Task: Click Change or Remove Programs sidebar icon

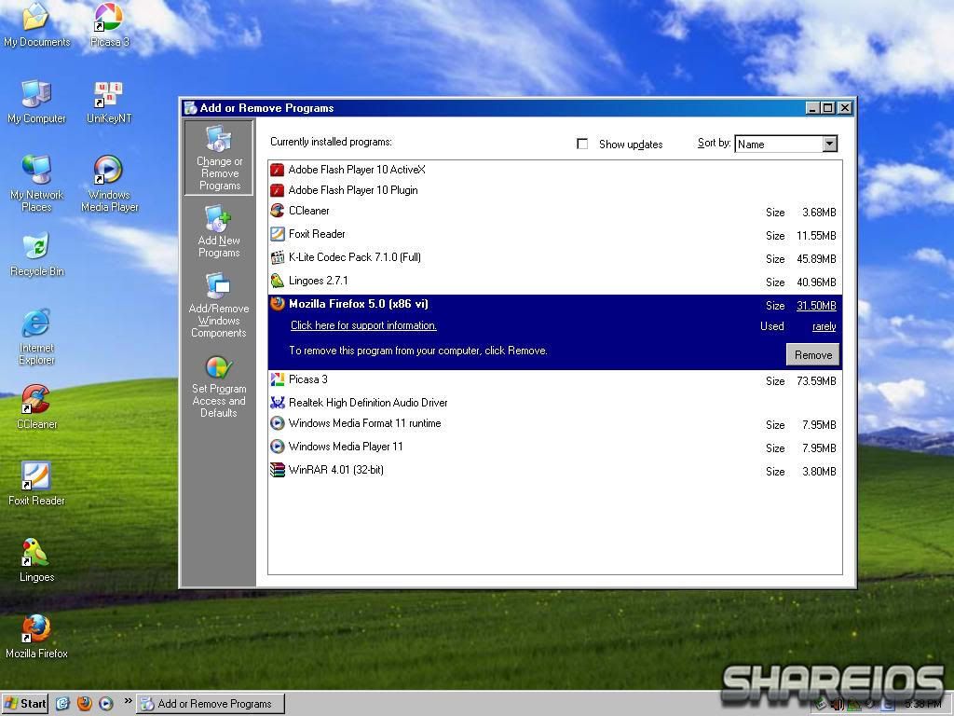Action: point(219,158)
